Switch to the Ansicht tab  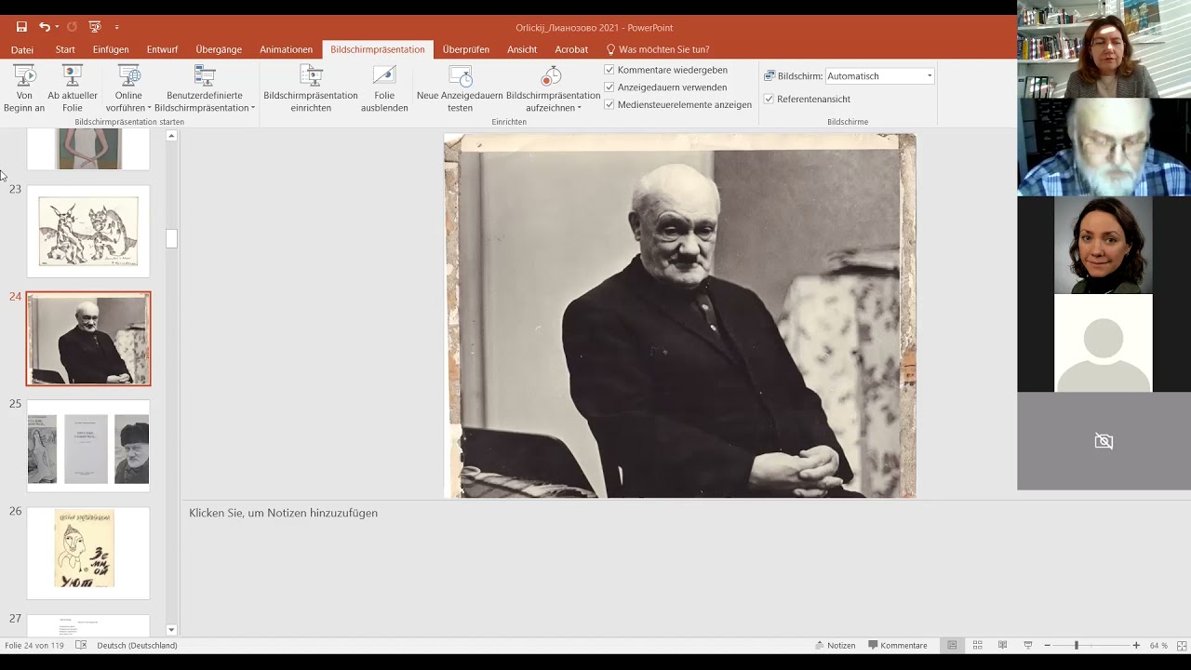(522, 49)
